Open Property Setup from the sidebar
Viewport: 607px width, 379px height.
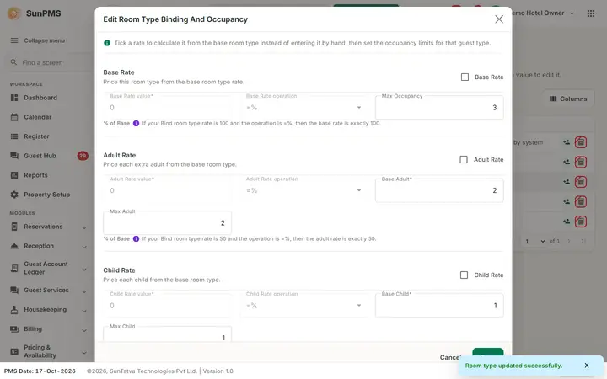tap(47, 195)
